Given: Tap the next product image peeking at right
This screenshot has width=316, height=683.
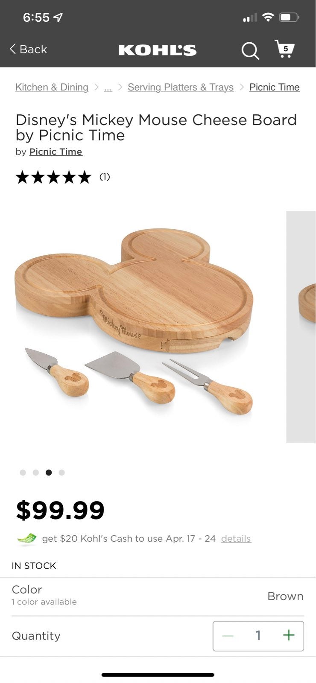Looking at the screenshot, I should [301, 327].
